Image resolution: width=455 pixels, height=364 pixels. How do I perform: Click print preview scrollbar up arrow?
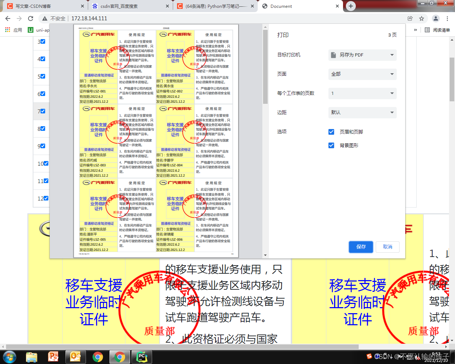pos(265,27)
